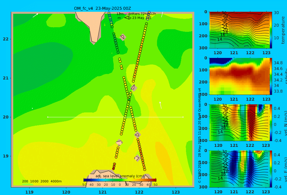Click the arrow marker on the island near 19.5N 122E
This screenshot has width=287, height=195.
click(x=137, y=135)
